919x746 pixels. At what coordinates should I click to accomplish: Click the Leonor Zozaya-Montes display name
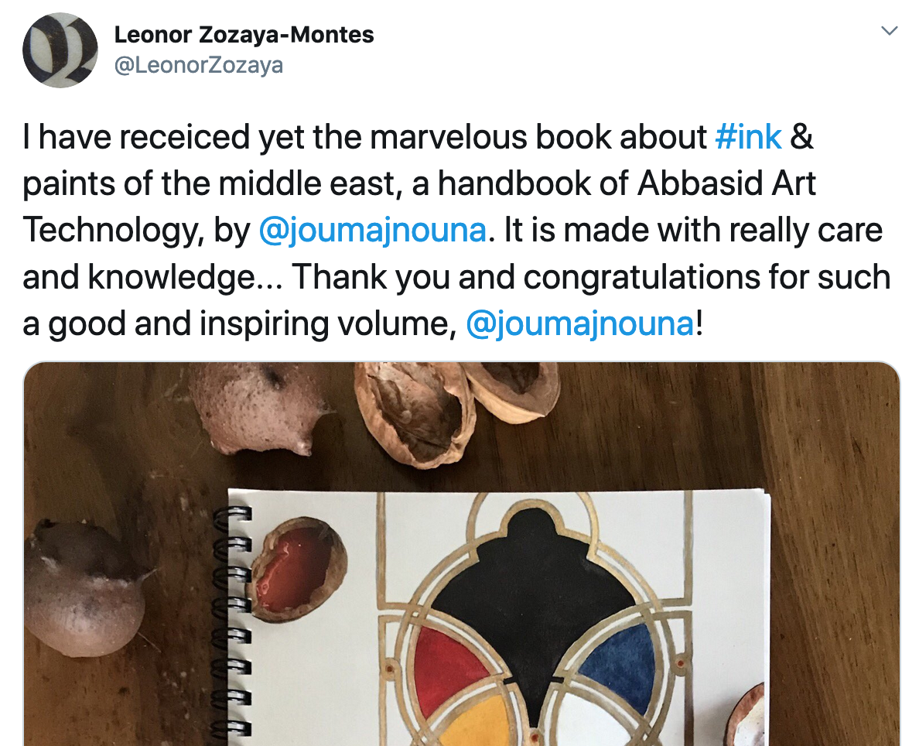(244, 35)
